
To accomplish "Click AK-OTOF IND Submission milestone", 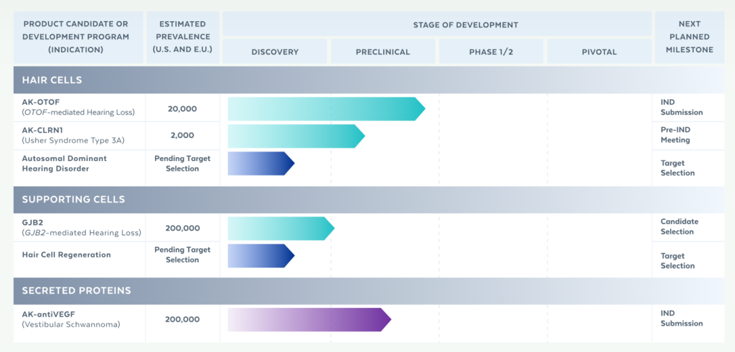I will click(681, 107).
